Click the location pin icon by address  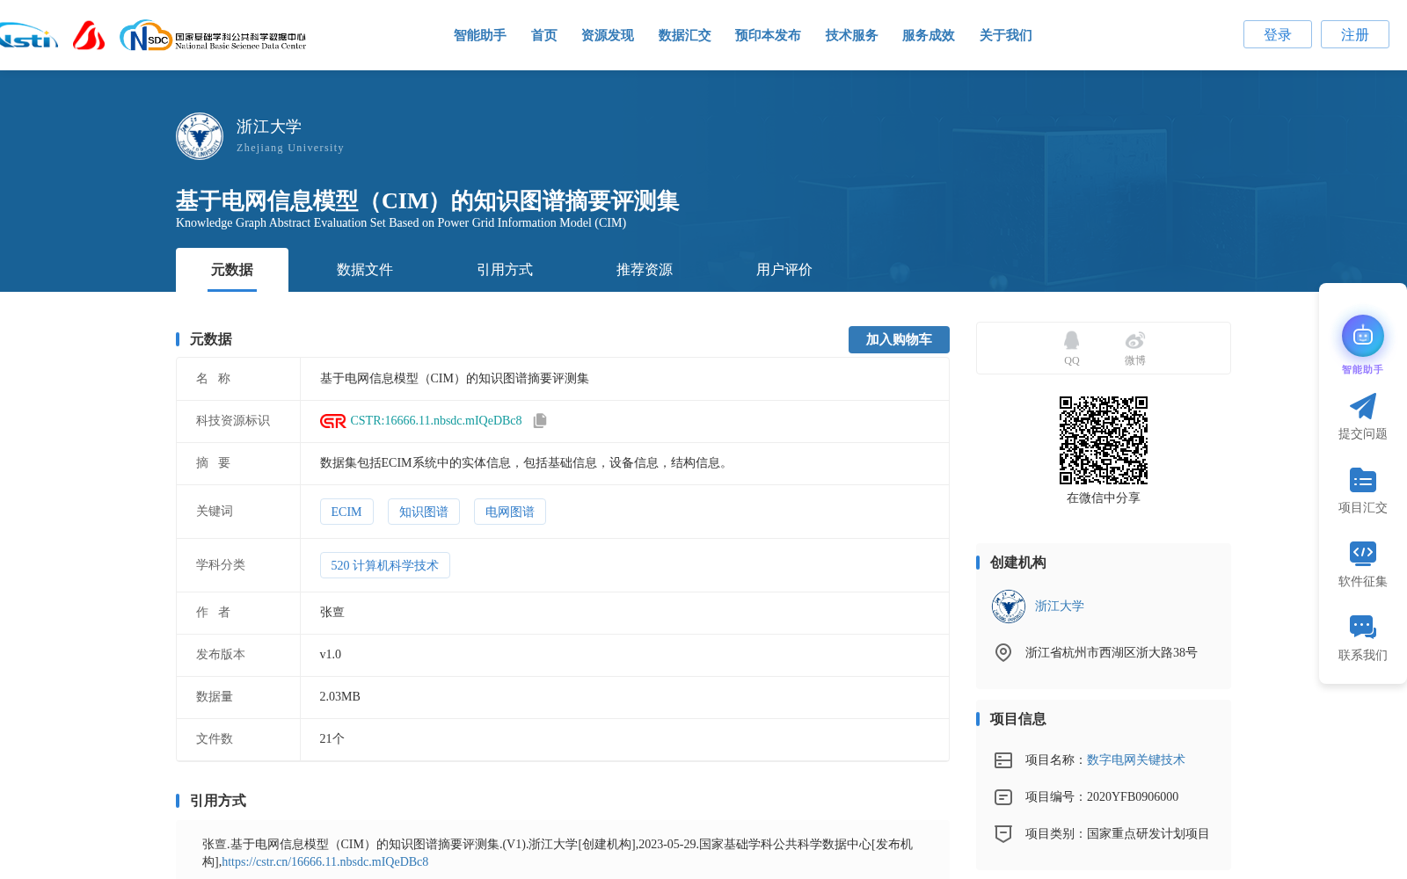pyautogui.click(x=1003, y=652)
